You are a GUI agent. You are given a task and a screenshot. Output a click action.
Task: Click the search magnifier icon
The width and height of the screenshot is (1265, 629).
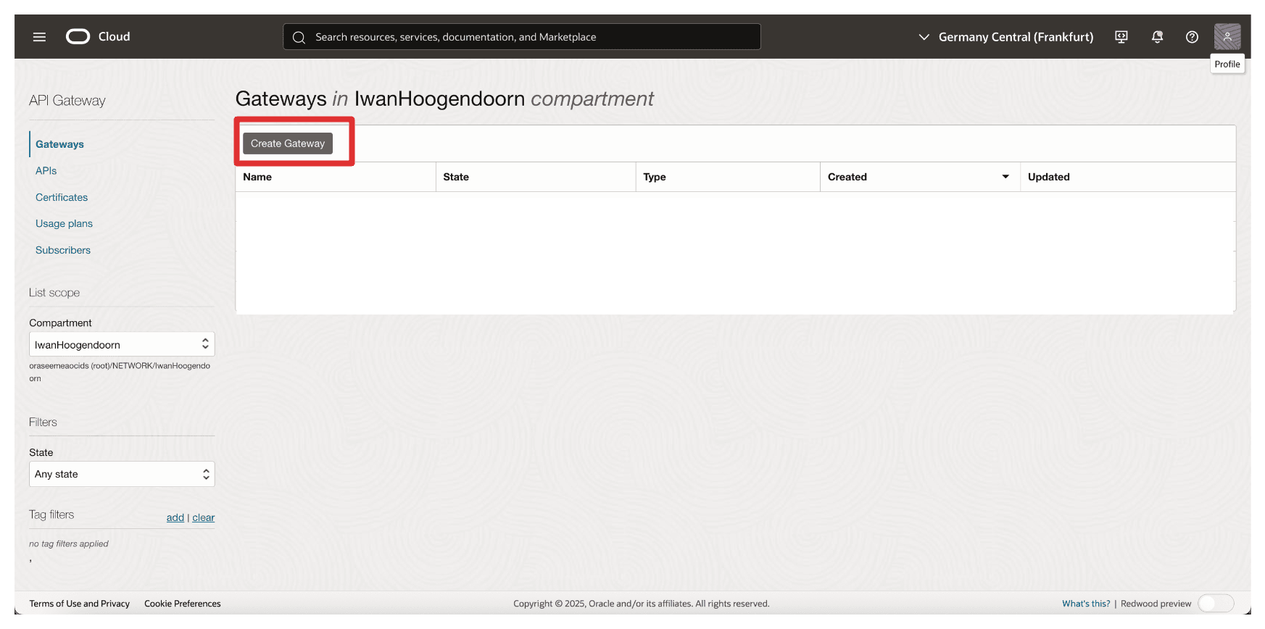click(x=299, y=37)
